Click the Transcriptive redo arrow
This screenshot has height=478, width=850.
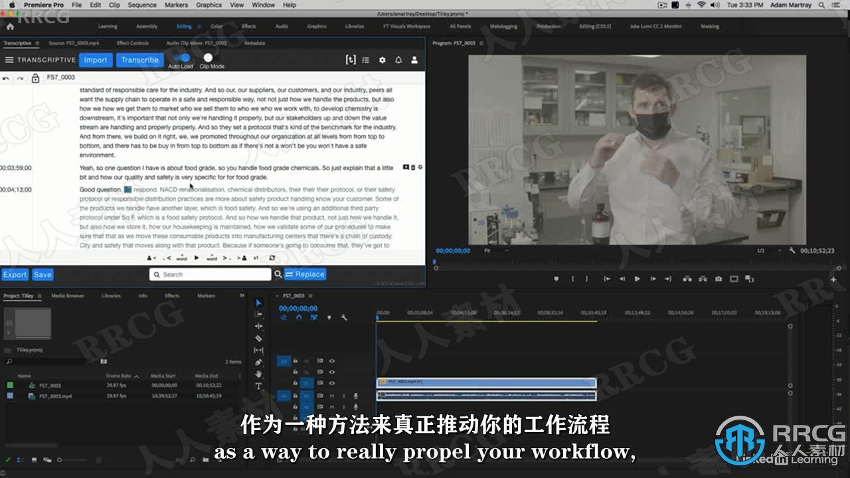[x=20, y=78]
